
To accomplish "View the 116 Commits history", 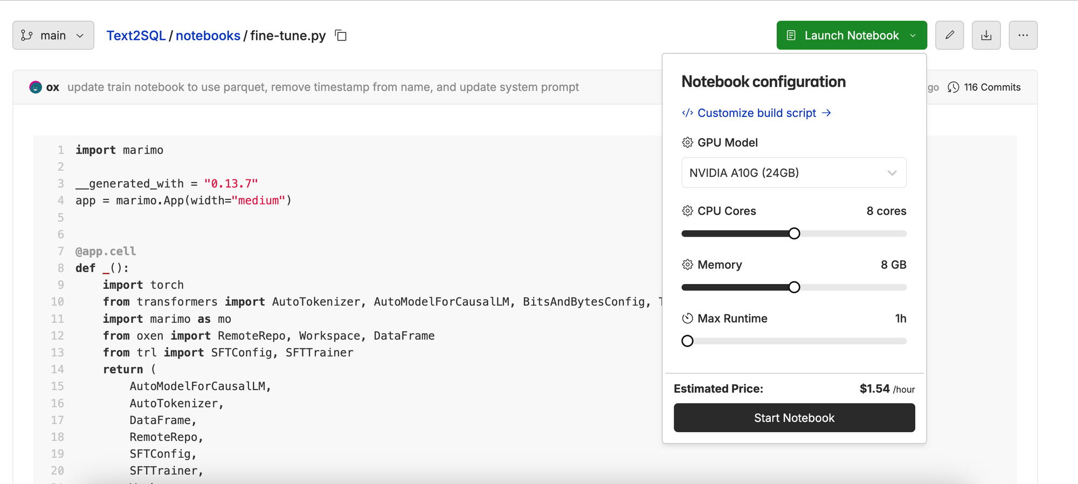I will coord(992,87).
